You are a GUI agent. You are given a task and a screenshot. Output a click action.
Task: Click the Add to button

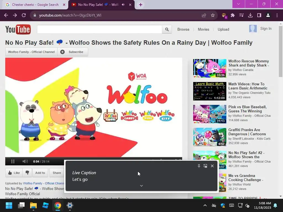click(x=40, y=173)
